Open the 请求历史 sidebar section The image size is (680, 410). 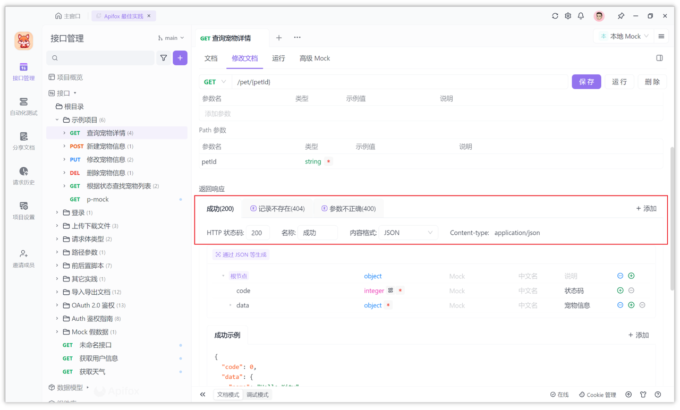[23, 176]
